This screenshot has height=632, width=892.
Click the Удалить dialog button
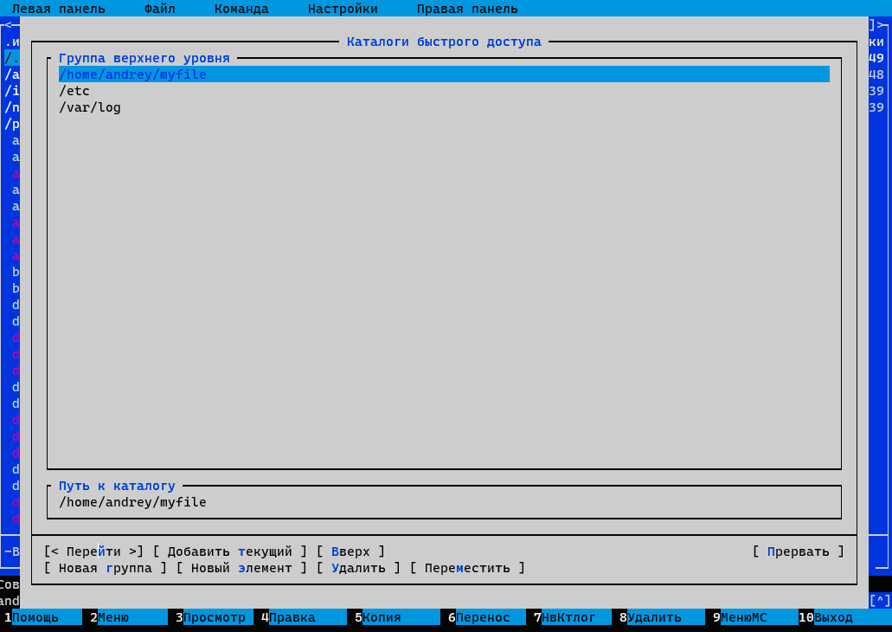point(358,568)
